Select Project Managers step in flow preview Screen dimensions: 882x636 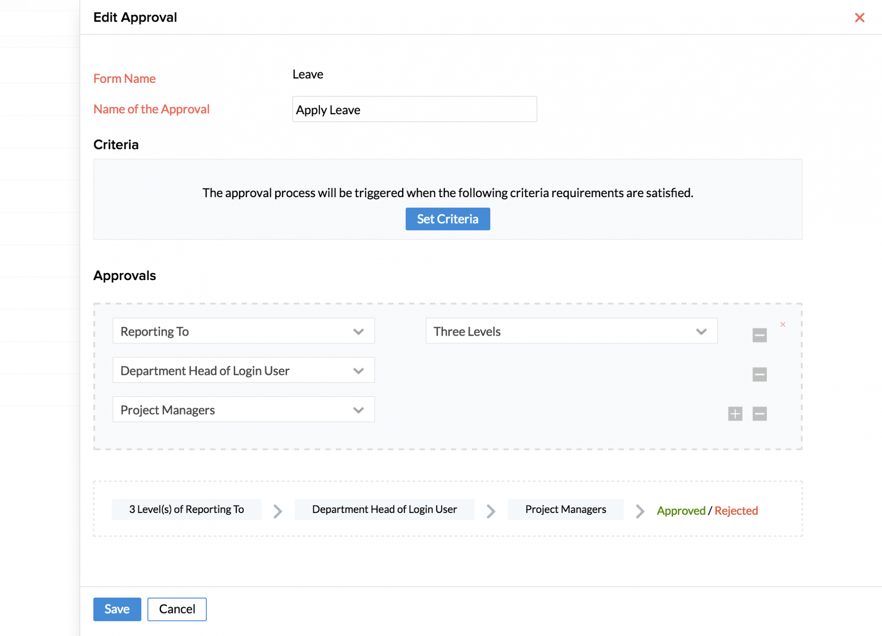pyautogui.click(x=565, y=509)
